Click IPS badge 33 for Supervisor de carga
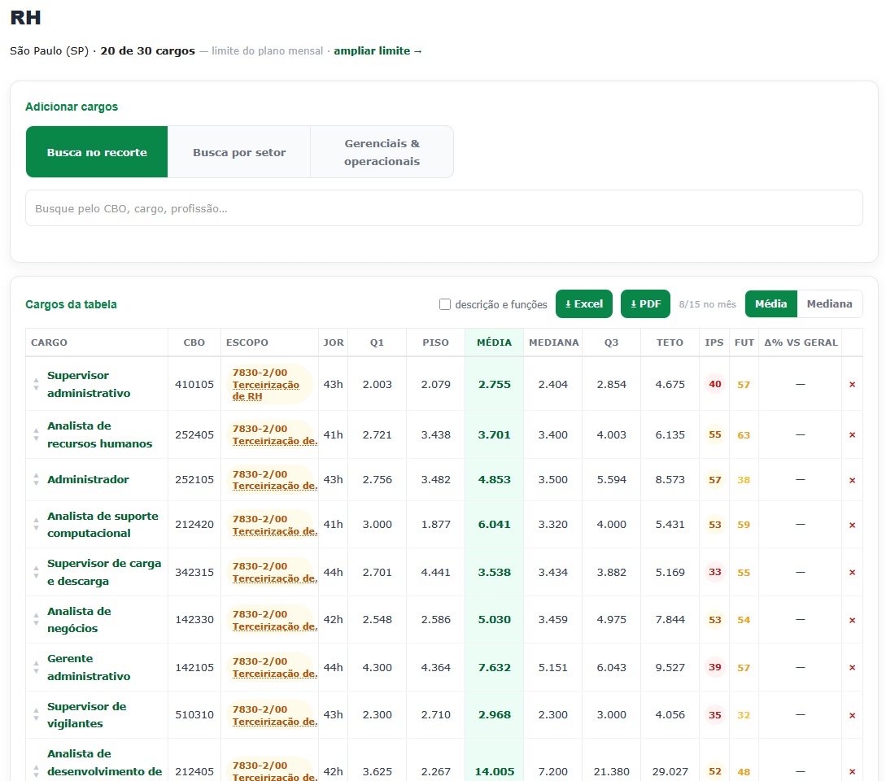 point(715,572)
